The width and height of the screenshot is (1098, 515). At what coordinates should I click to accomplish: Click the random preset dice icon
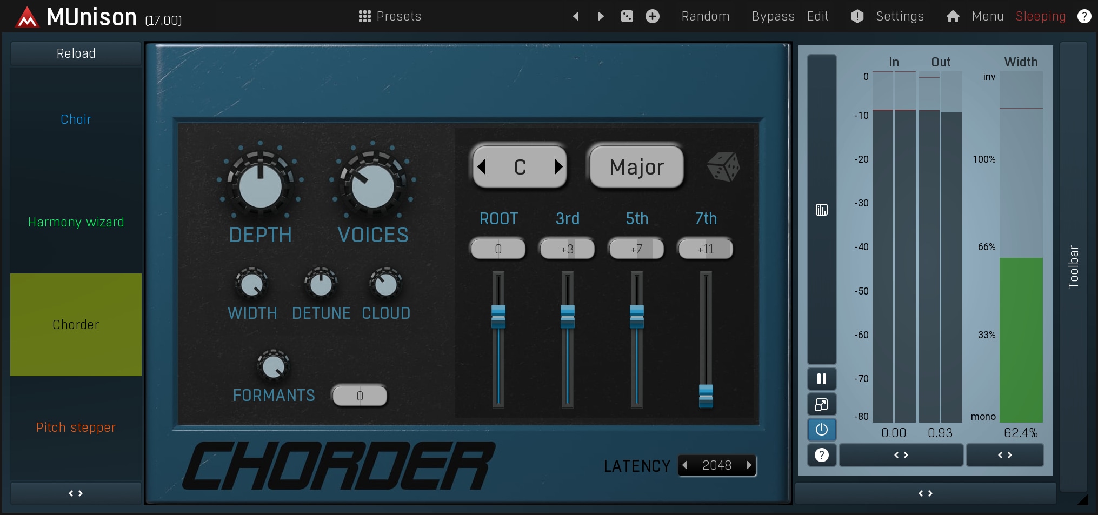click(x=627, y=16)
